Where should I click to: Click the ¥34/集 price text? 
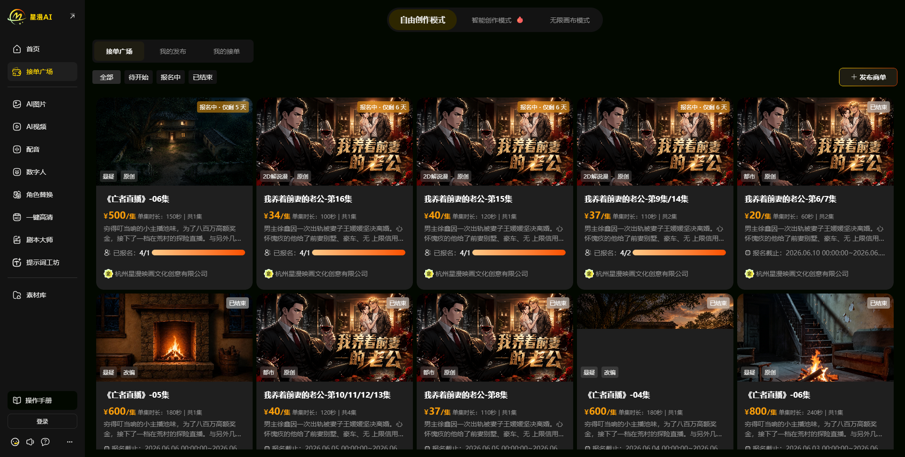click(x=277, y=216)
